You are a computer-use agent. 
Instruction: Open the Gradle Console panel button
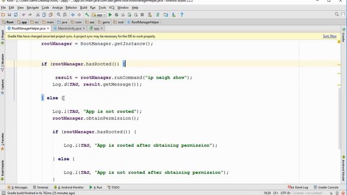point(326,187)
